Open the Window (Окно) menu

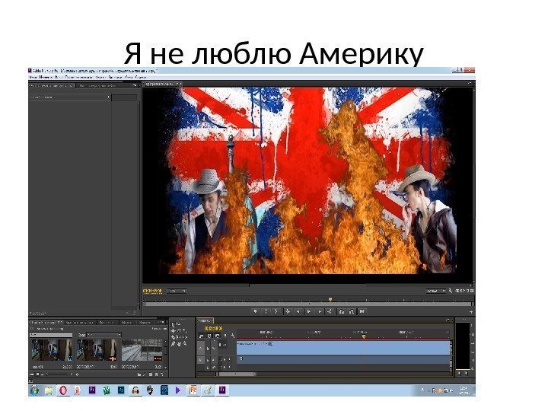(129, 77)
